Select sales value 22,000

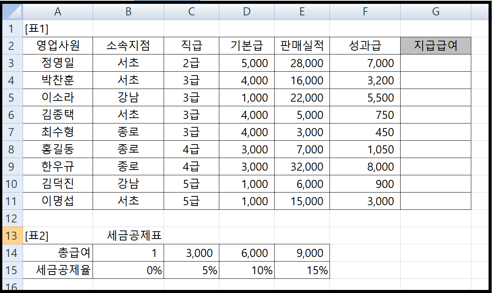coord(302,97)
